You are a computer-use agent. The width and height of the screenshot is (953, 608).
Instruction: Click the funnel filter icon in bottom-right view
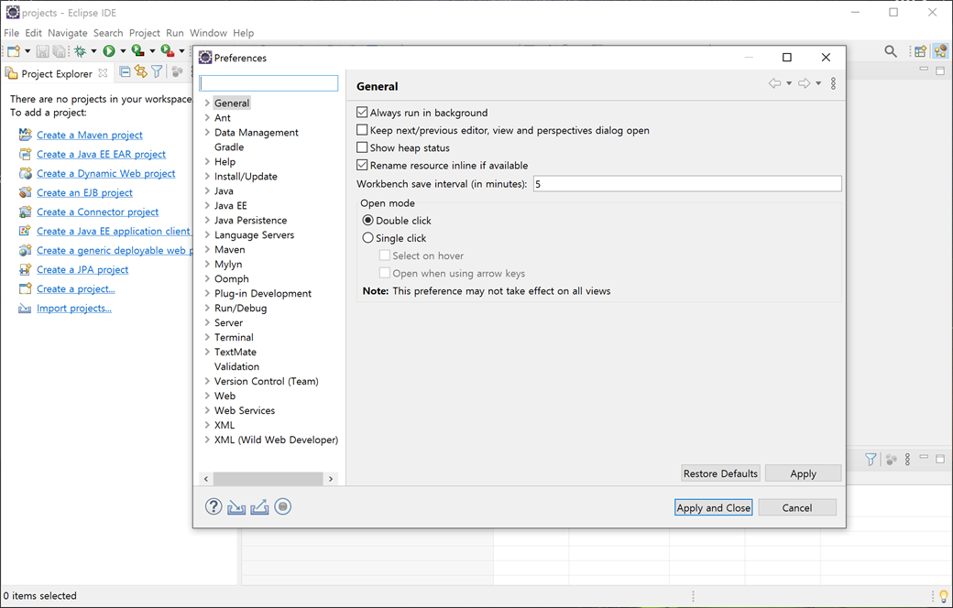(x=871, y=460)
